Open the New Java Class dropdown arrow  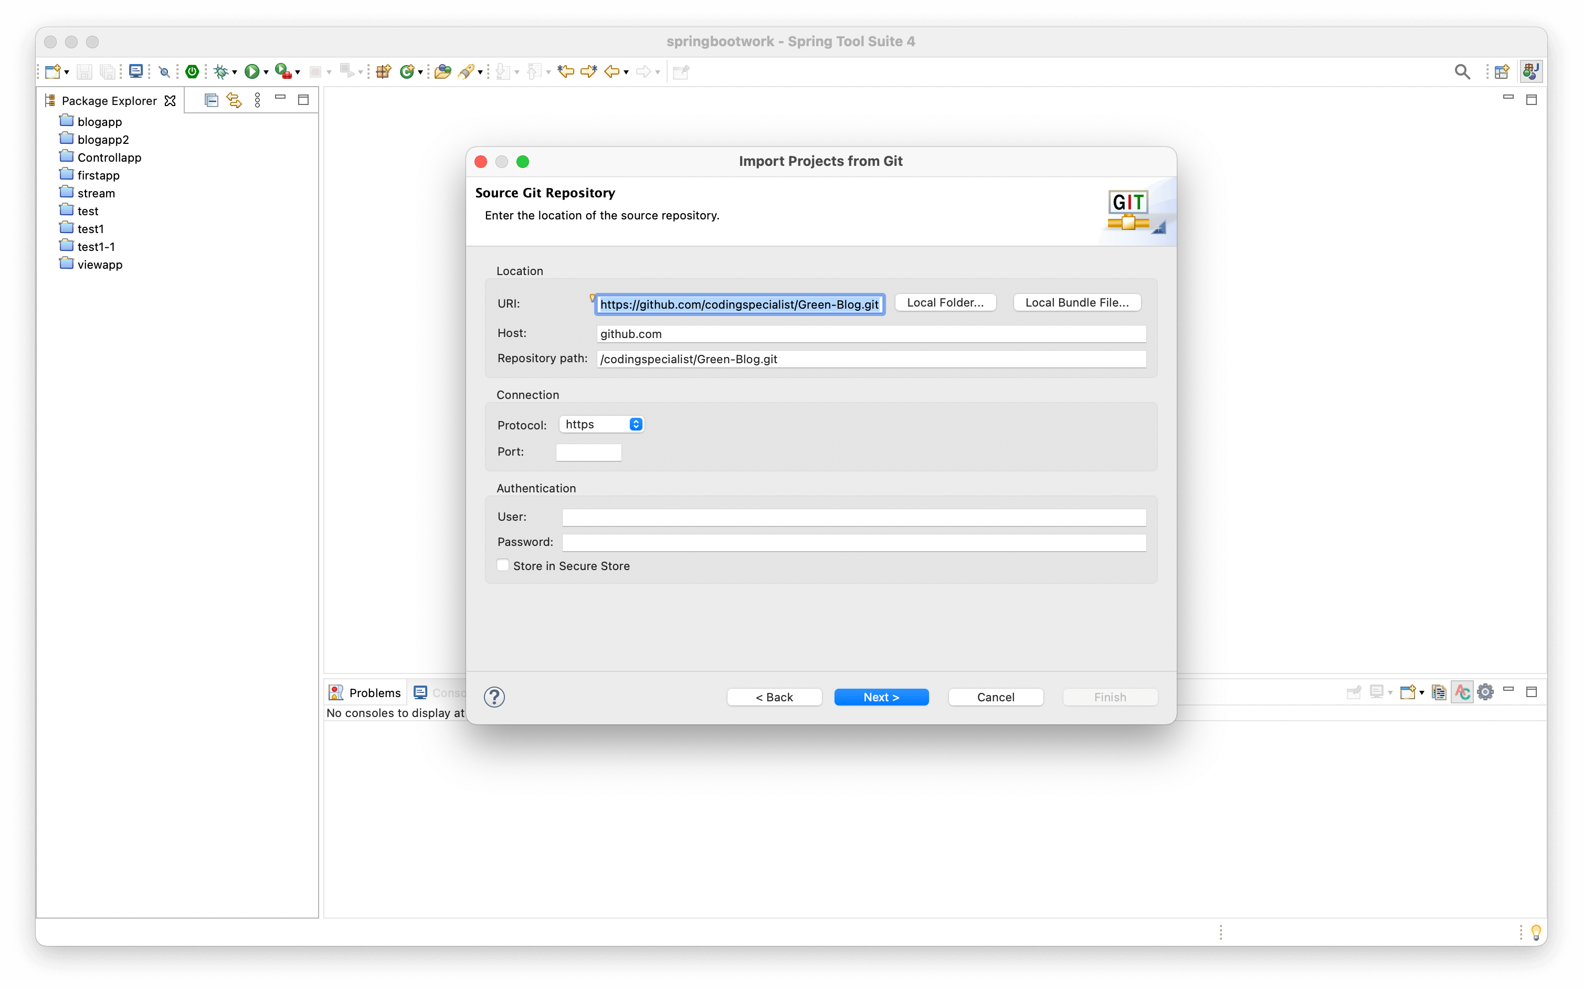(x=420, y=72)
